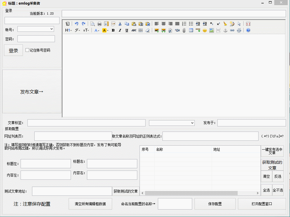Apply strikethrough with the ABC icon
290x217 pixels.
coord(134,30)
